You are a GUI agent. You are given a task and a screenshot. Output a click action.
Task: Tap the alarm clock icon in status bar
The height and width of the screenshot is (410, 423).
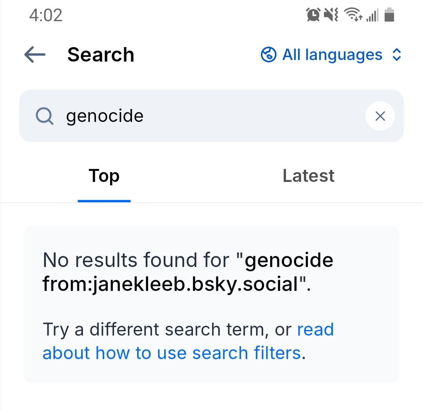coord(313,15)
